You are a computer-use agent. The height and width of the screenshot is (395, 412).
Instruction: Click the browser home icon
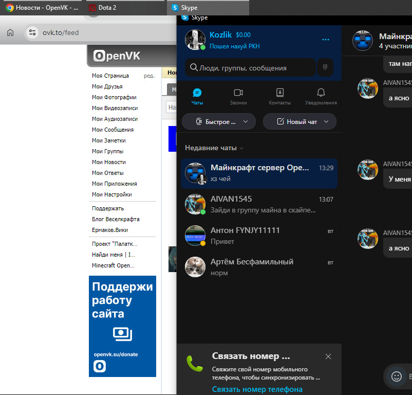(x=10, y=32)
